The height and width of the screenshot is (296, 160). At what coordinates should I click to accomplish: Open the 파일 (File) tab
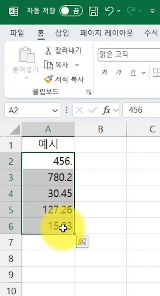click(17, 33)
